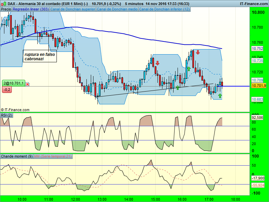Image resolution: width=269 pixels, height=202 pixels.
Task: Click the candlestick chart icon beside DAX title
Action: pyautogui.click(x=4, y=3)
